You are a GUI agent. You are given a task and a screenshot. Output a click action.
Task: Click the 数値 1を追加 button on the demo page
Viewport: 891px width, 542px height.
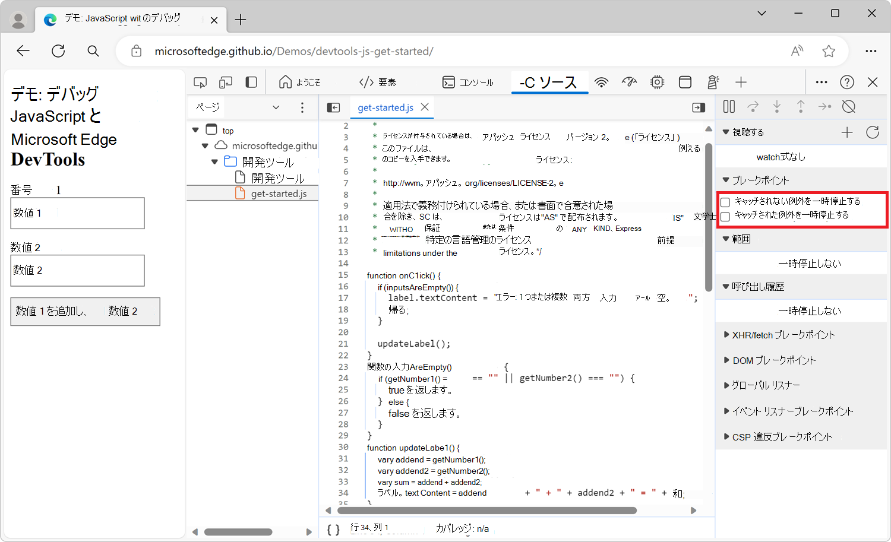click(x=85, y=311)
